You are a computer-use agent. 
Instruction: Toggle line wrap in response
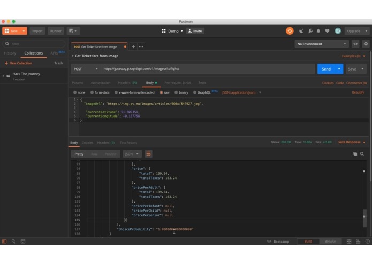click(x=148, y=154)
